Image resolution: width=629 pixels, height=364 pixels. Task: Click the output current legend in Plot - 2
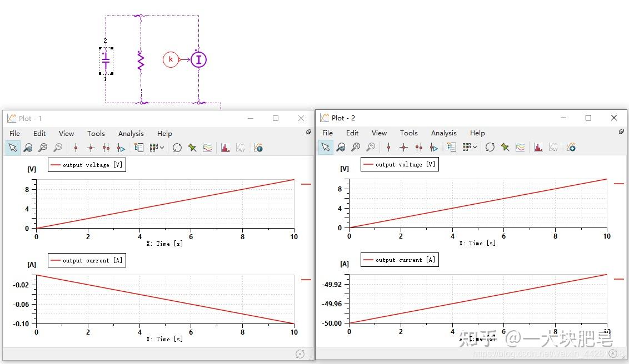tap(400, 260)
